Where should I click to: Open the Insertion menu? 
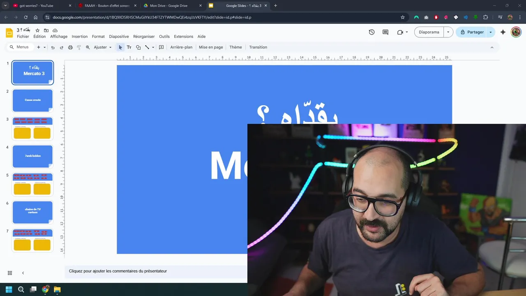pyautogui.click(x=80, y=37)
